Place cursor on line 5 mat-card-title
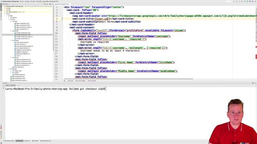 click(x=103, y=19)
